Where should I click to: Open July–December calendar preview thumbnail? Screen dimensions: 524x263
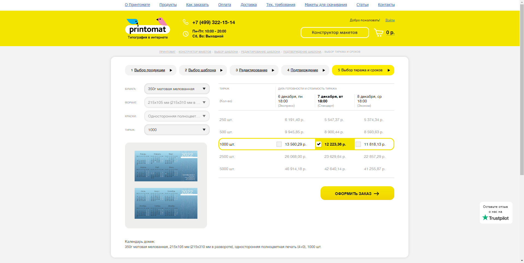[166, 203]
